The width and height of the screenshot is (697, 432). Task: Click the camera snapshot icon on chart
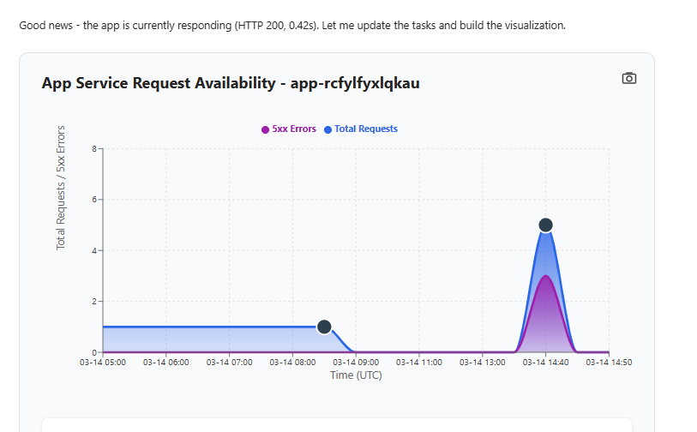[629, 78]
